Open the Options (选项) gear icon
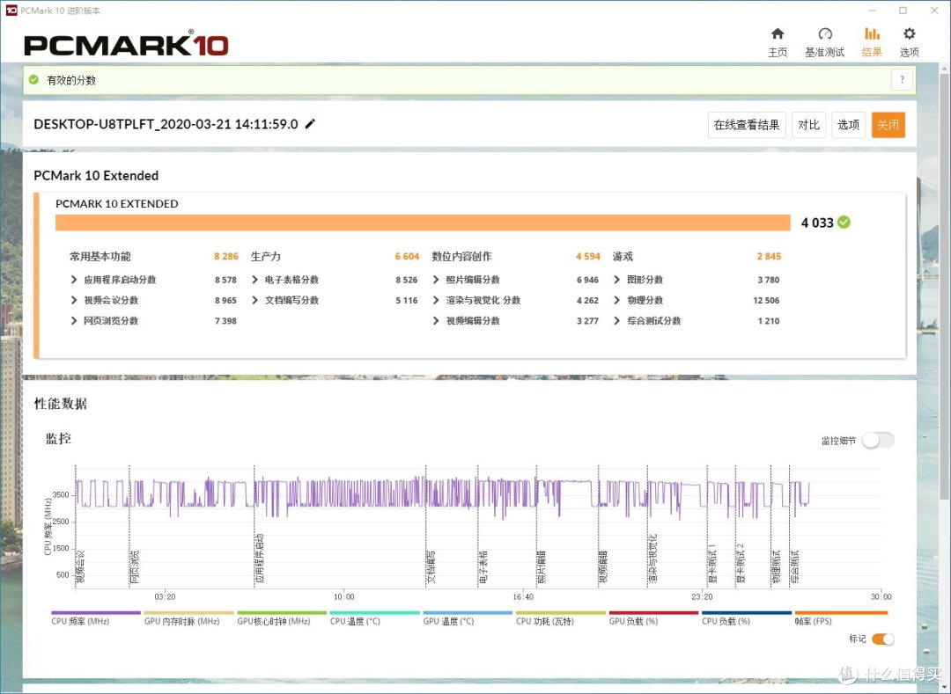Screen dimensions: 951x694 pyautogui.click(x=909, y=34)
